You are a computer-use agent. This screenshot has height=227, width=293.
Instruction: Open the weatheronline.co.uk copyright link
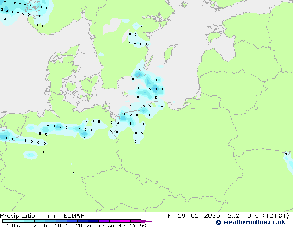pyautogui.click(x=250, y=222)
